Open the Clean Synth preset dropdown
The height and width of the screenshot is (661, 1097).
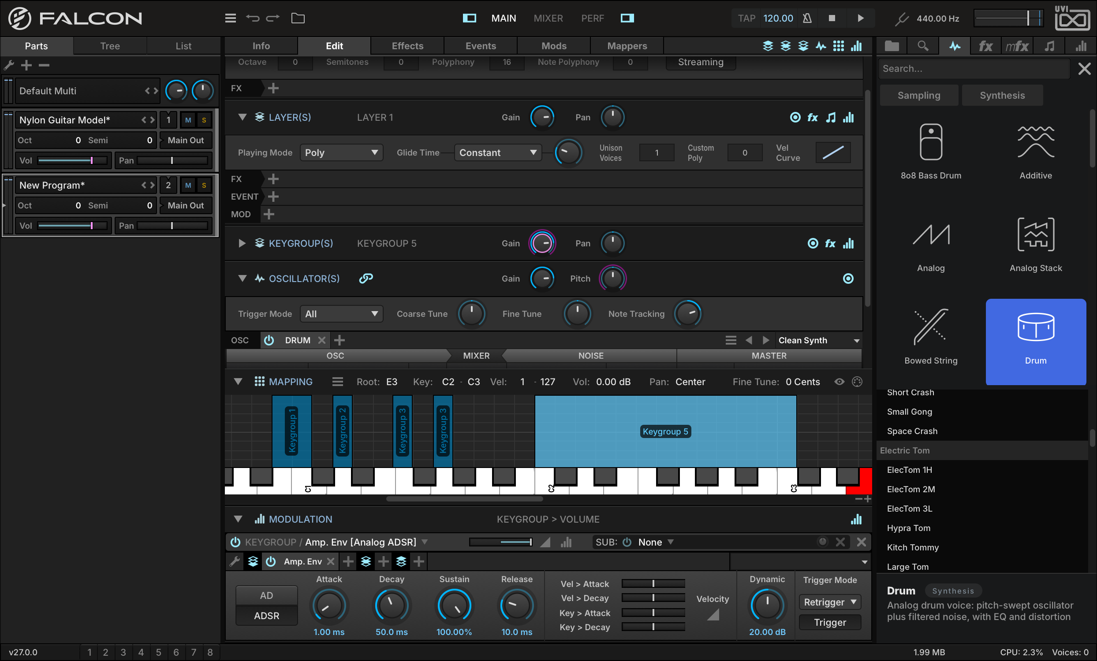point(818,340)
